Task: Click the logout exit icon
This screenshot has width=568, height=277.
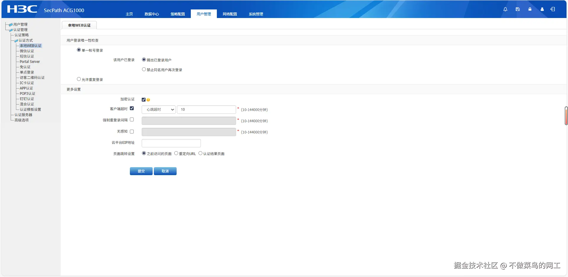Action: click(x=553, y=9)
